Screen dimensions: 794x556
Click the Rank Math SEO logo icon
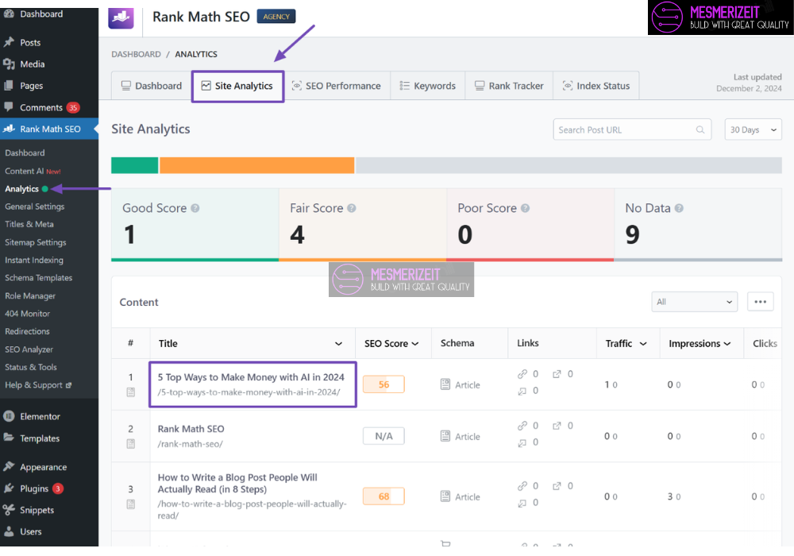121,17
